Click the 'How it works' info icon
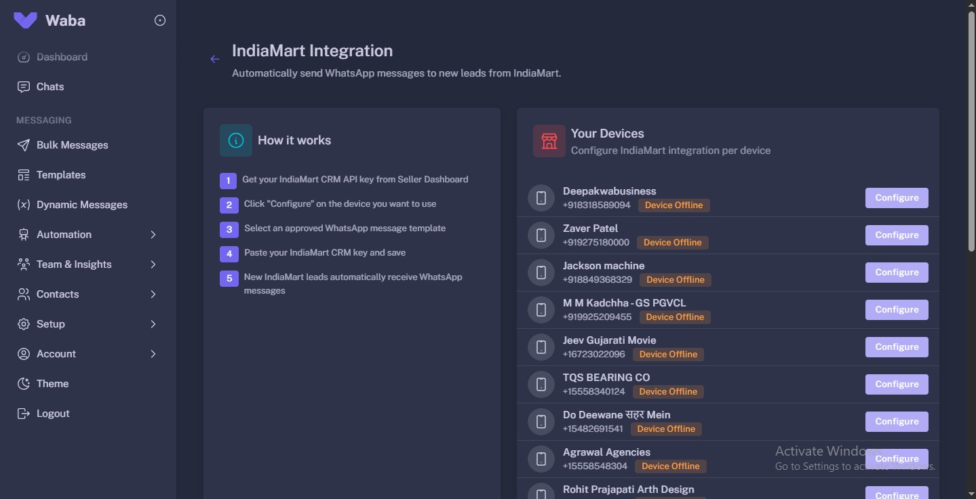This screenshot has width=976, height=499. (235, 140)
